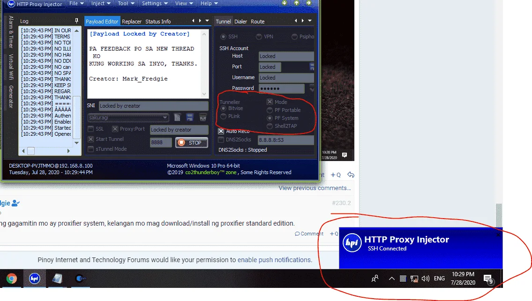Click the STOP button
532x301 pixels.
191,143
